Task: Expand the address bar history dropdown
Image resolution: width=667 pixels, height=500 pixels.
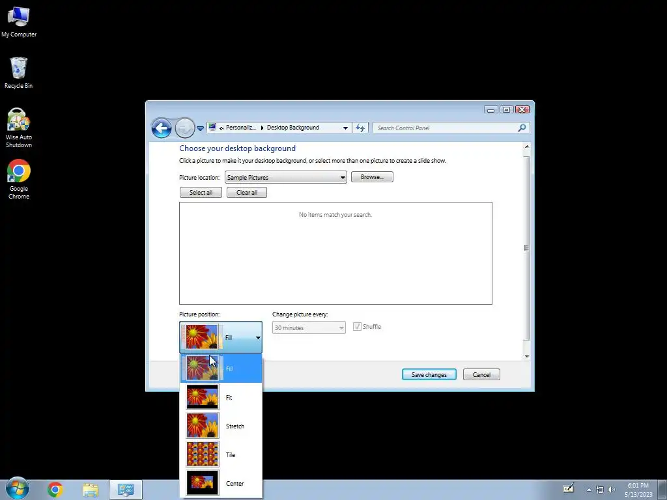Action: 345,128
